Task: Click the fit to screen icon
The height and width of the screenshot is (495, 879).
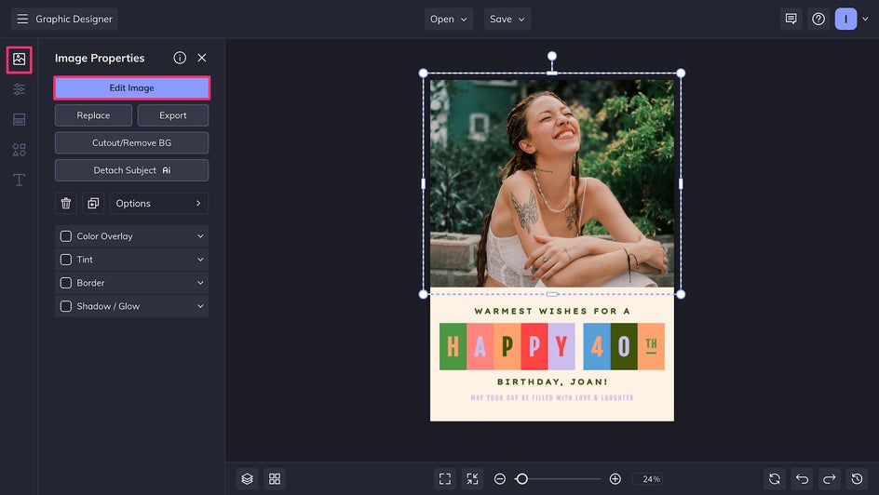Action: (x=445, y=479)
